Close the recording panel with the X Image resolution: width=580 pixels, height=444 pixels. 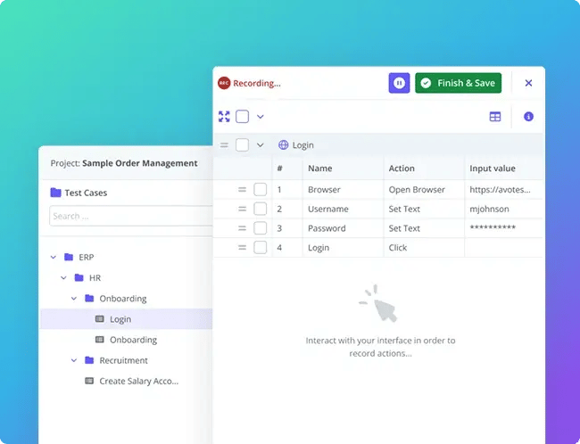528,83
